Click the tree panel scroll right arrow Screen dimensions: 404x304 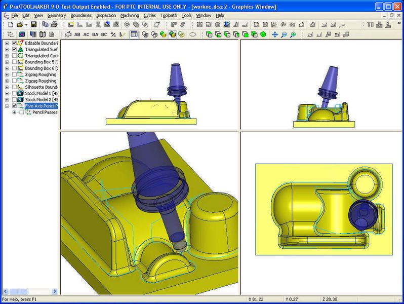pyautogui.click(x=54, y=292)
